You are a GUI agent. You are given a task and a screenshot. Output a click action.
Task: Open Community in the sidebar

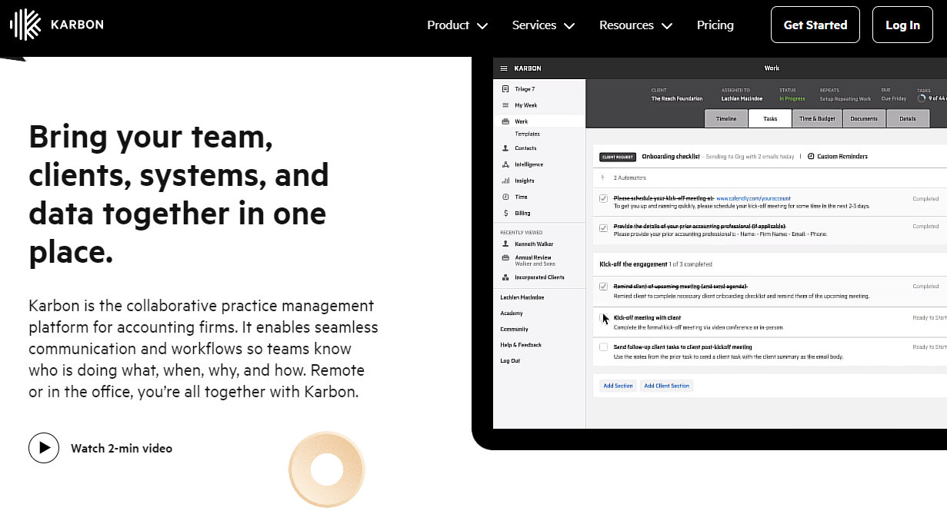(x=514, y=329)
